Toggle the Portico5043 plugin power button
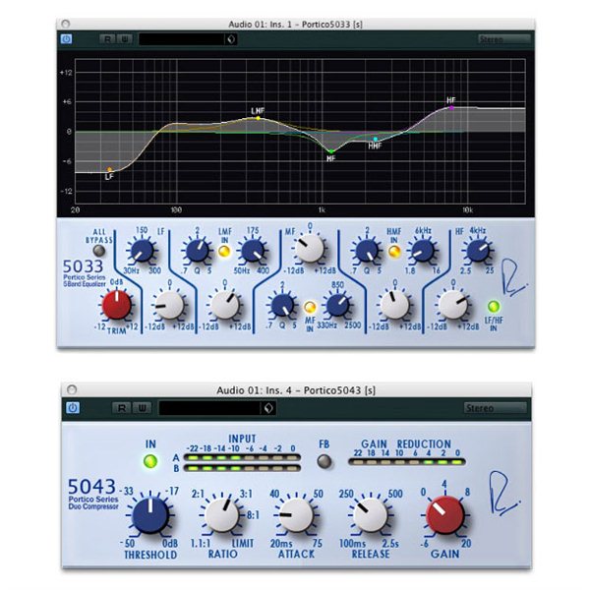Image resolution: width=590 pixels, height=590 pixels. pyautogui.click(x=72, y=406)
